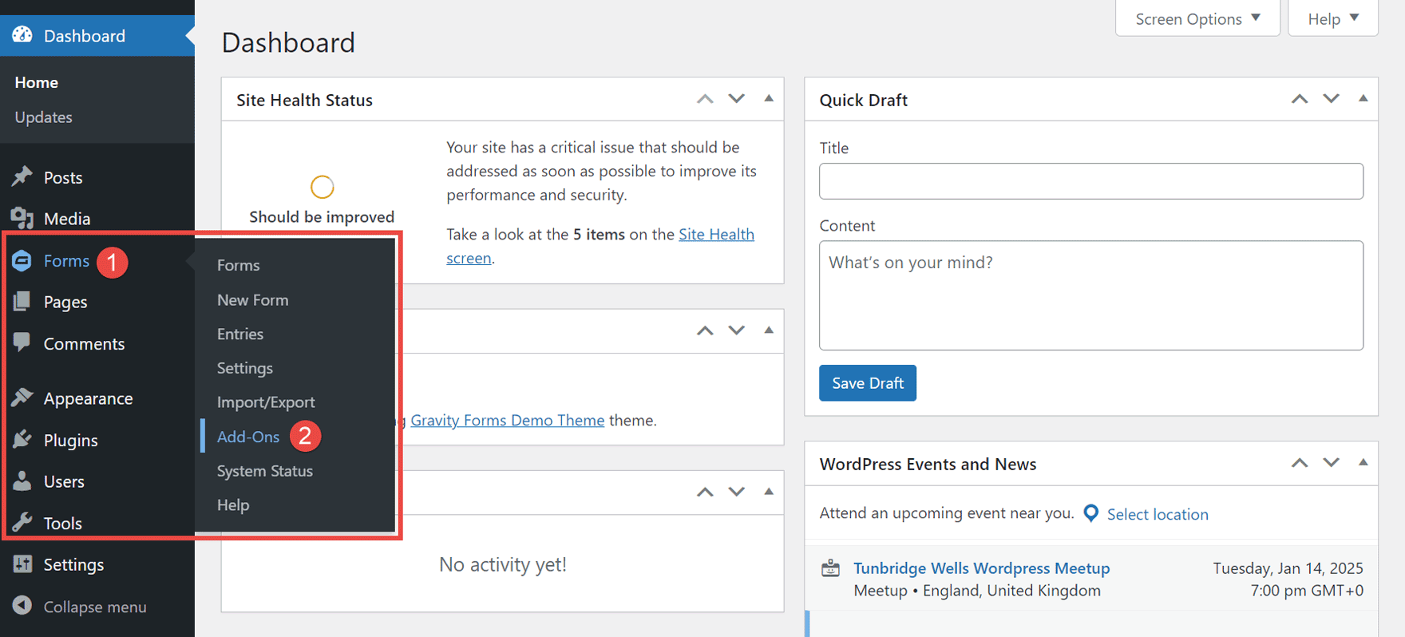Click the Quick Draft Title field

point(1091,181)
